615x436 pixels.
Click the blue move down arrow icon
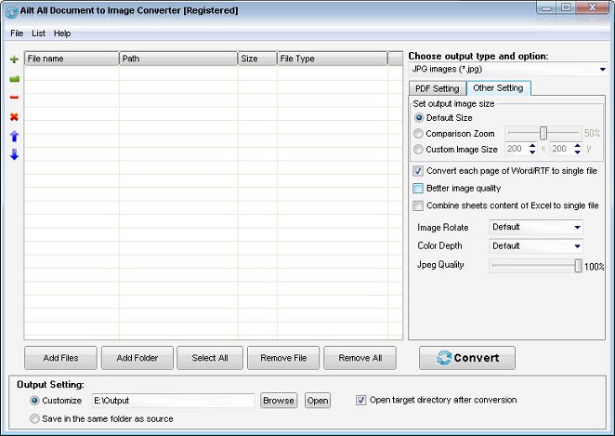14,155
